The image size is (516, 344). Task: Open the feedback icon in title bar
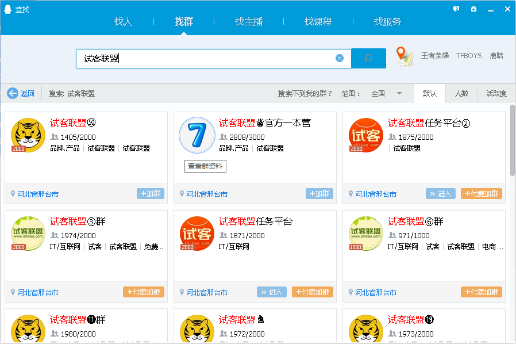coord(456,9)
